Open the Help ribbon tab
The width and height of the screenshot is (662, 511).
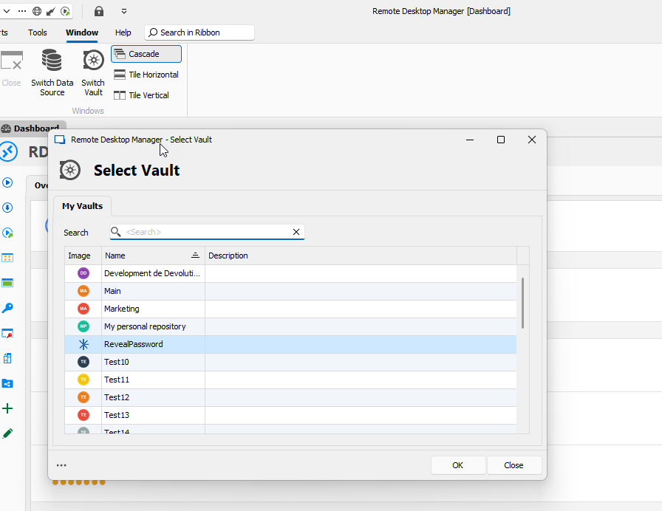123,32
